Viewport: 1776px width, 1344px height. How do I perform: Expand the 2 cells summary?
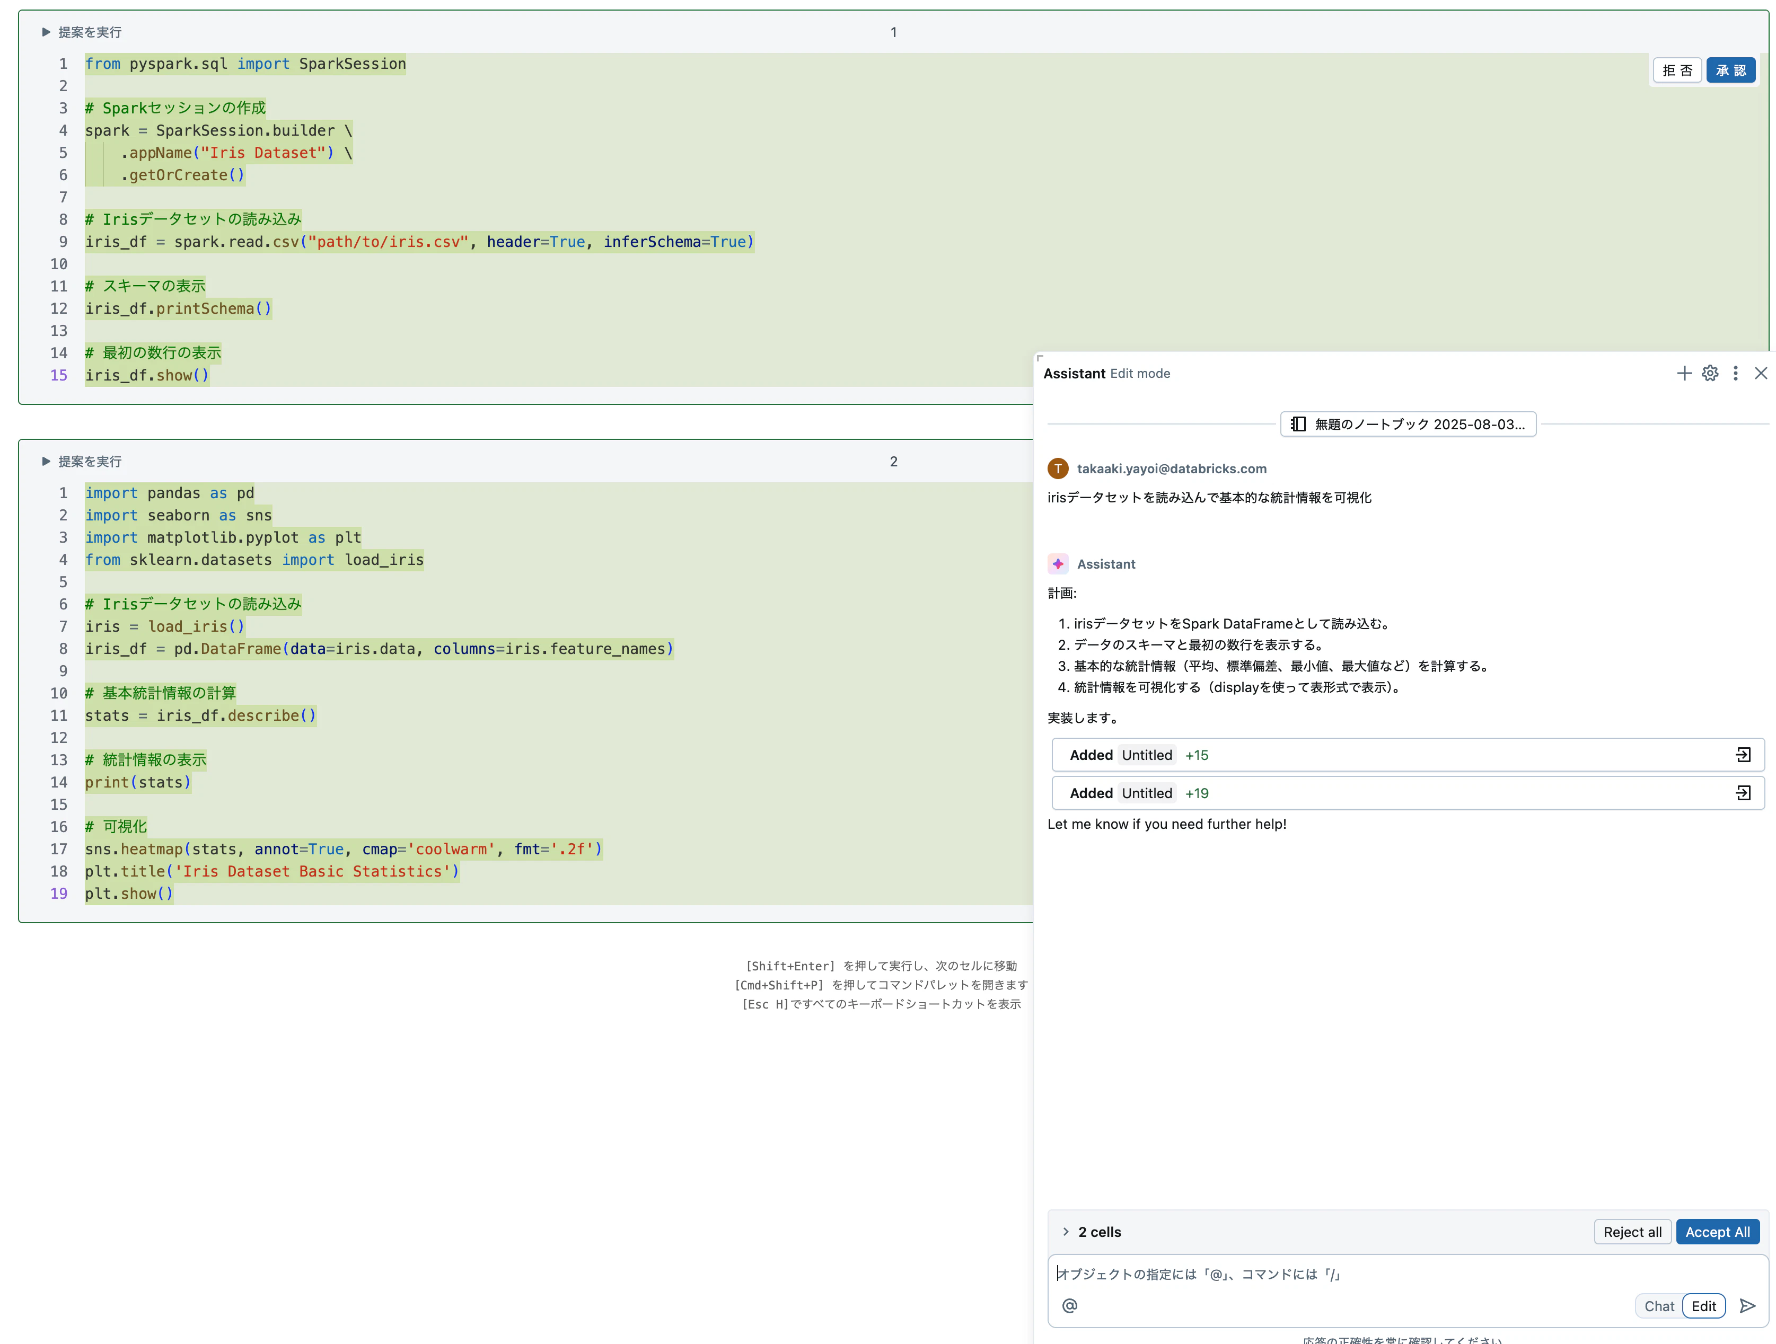click(1066, 1232)
